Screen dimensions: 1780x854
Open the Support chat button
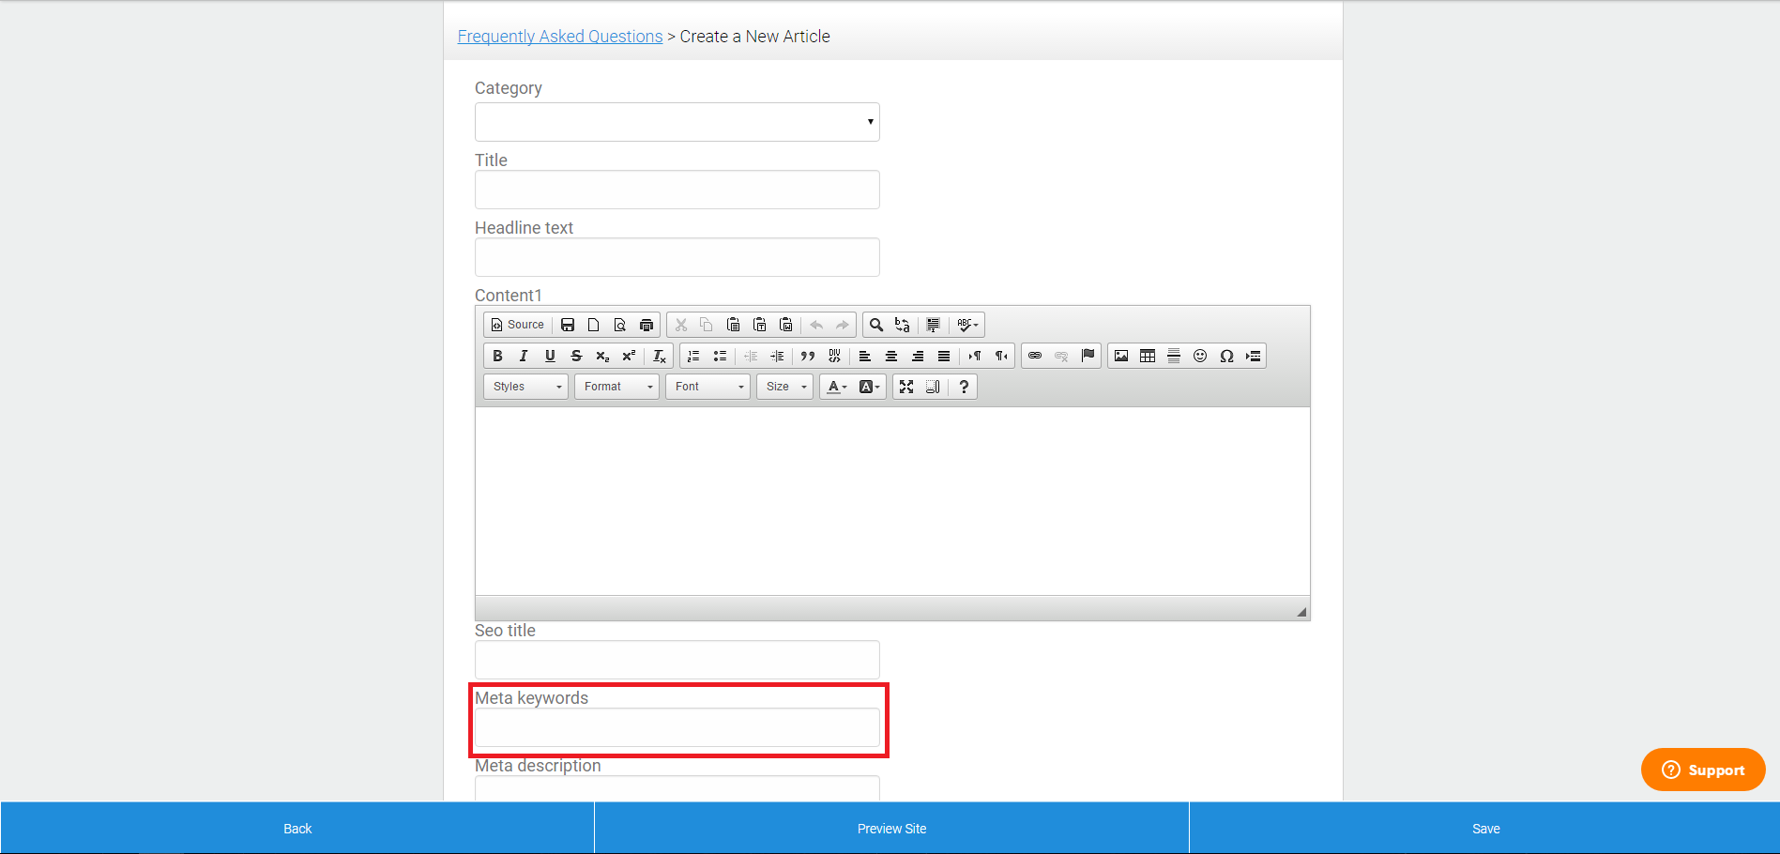[x=1703, y=770]
